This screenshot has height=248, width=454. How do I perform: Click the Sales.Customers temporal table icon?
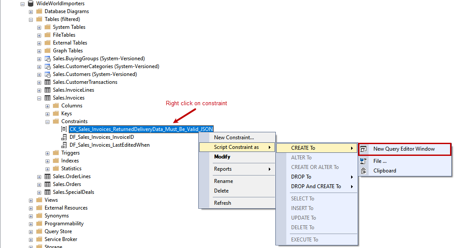tap(47, 74)
